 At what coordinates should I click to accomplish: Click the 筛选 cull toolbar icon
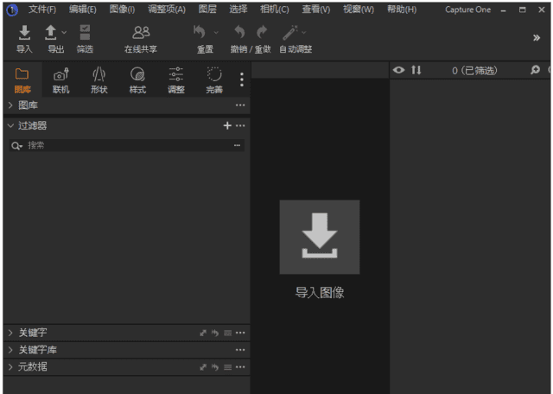click(85, 33)
